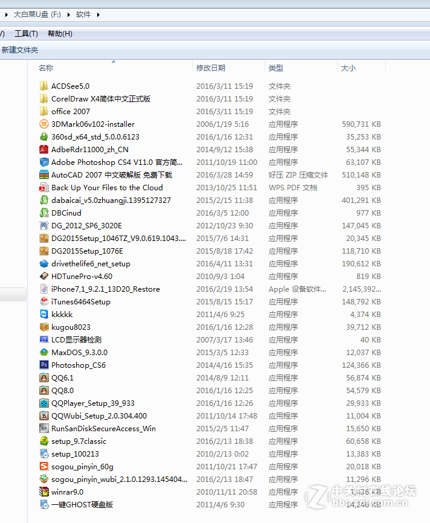Click the kugou8023 icon
The height and width of the screenshot is (523, 430).
click(x=43, y=327)
